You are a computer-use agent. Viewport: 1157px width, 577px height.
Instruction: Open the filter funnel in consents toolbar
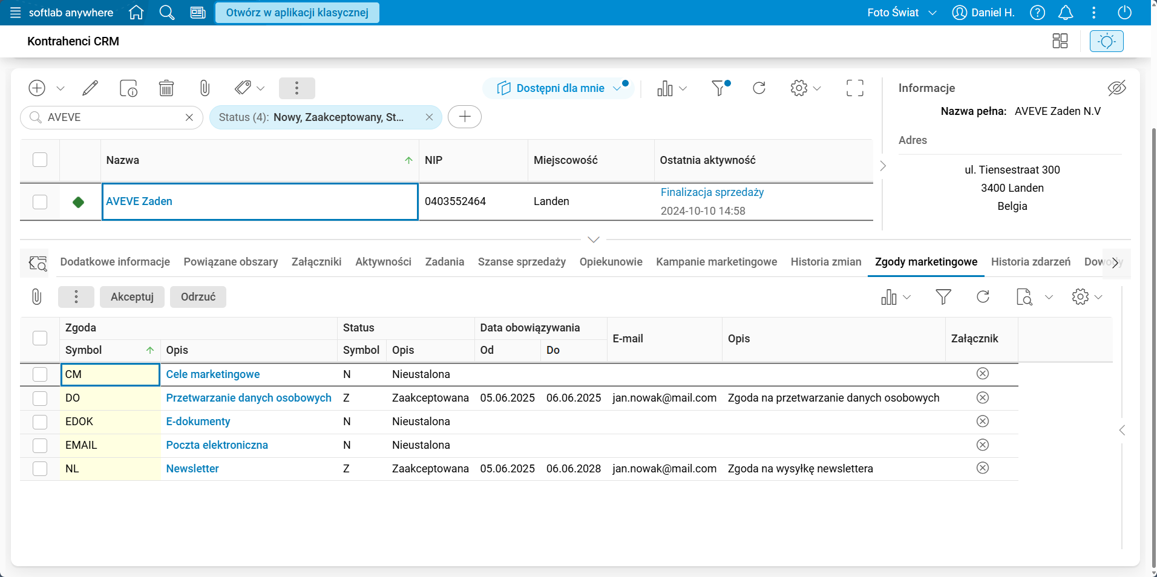click(943, 297)
